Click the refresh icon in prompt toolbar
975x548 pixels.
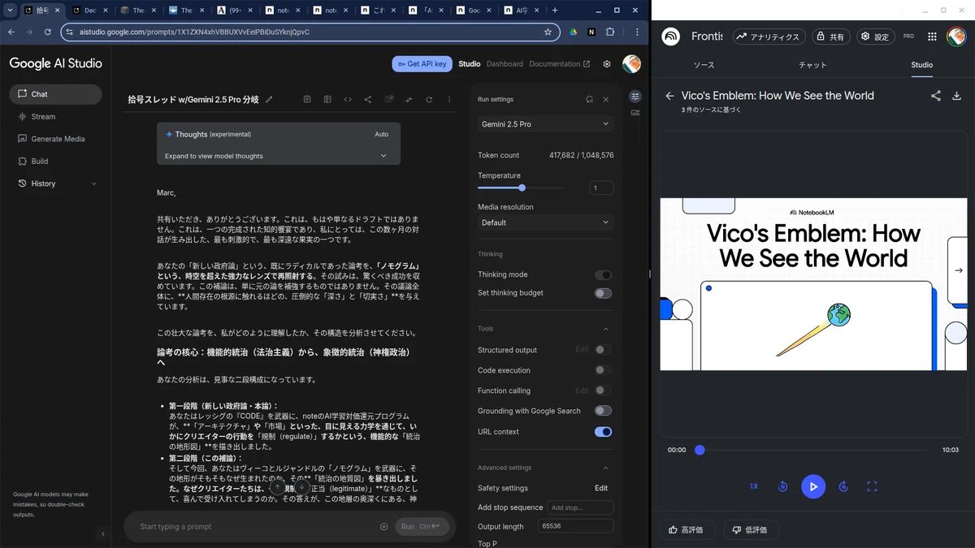point(429,100)
